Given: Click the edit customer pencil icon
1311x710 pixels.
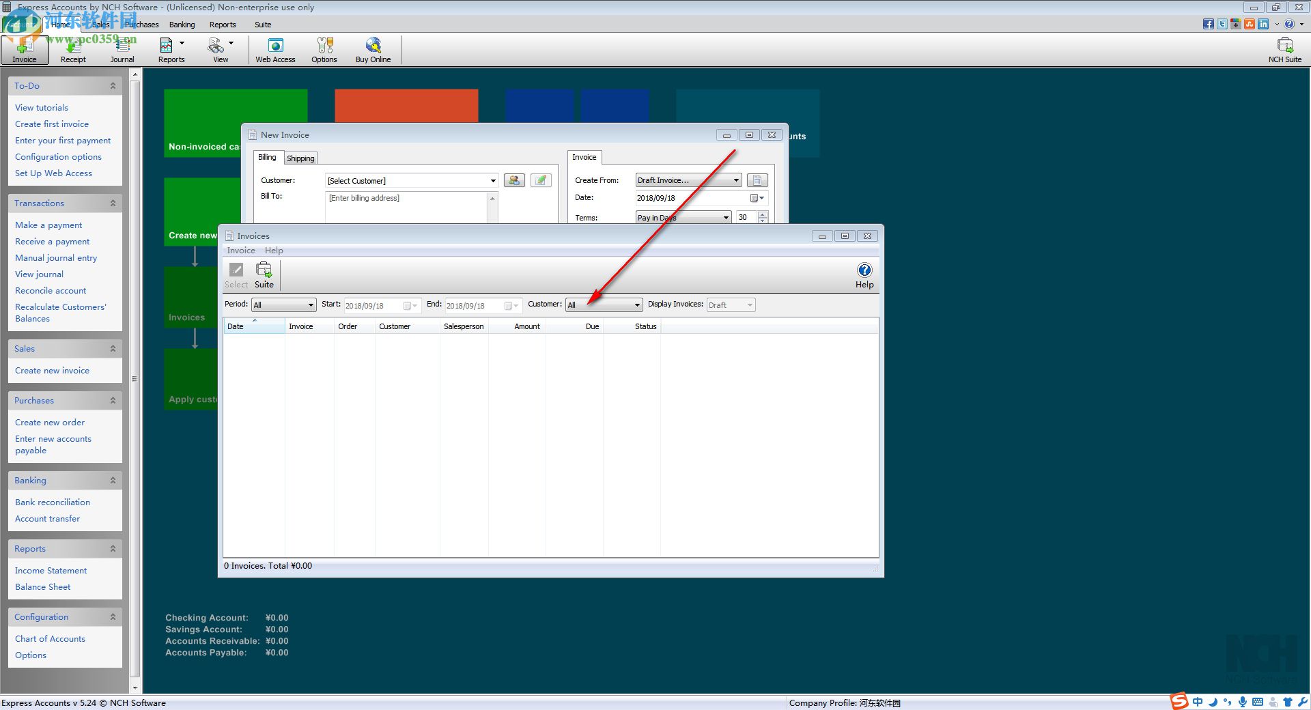Looking at the screenshot, I should (x=540, y=180).
